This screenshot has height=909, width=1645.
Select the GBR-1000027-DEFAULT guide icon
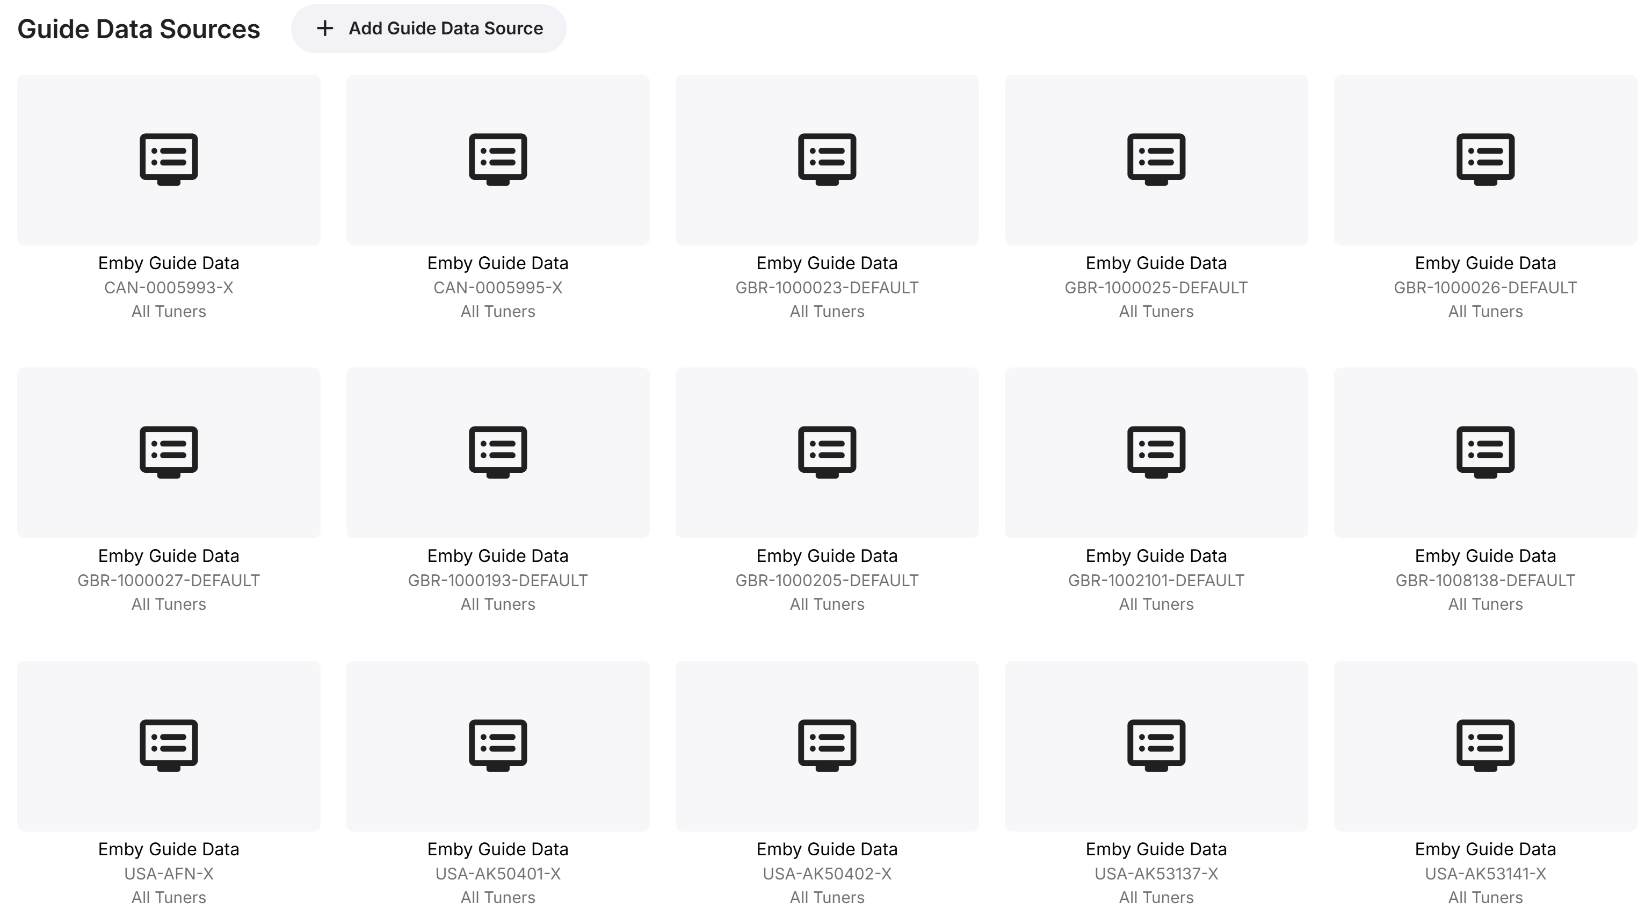click(x=169, y=452)
